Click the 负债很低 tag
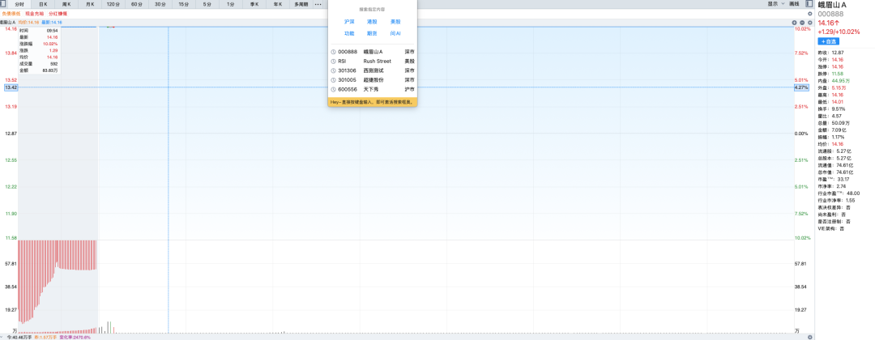Screen dimensions: 875x340 11,13
